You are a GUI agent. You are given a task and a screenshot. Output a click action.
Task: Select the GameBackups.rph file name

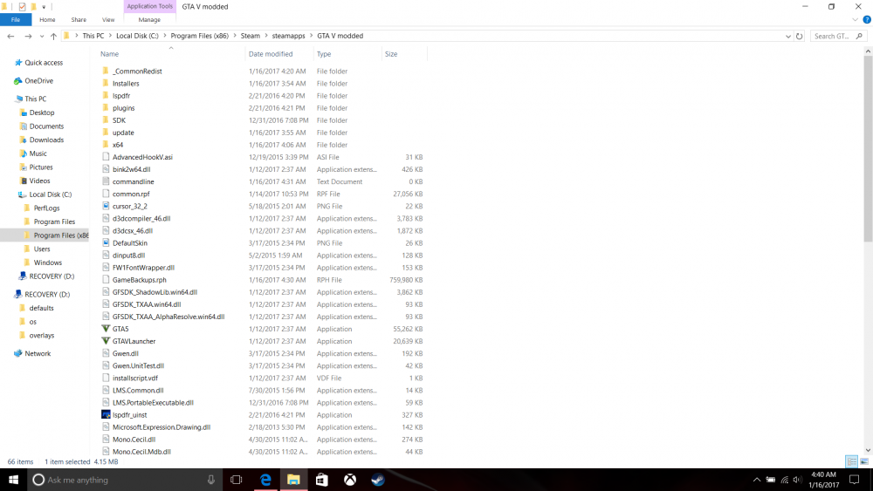[139, 280]
